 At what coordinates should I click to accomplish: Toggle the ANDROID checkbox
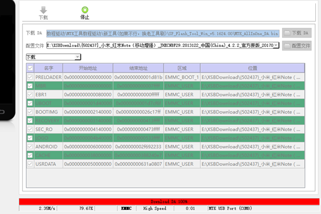(x=30, y=147)
